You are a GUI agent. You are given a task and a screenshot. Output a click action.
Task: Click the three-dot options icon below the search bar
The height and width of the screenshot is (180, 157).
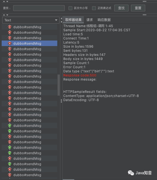144,15
